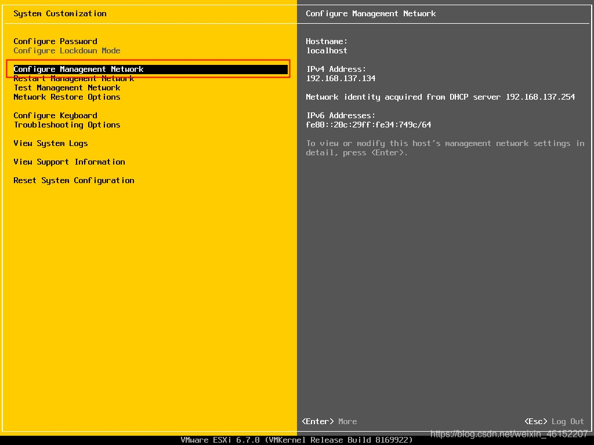Click the Enter More hint
Screen dimensions: 594x445
(328, 421)
